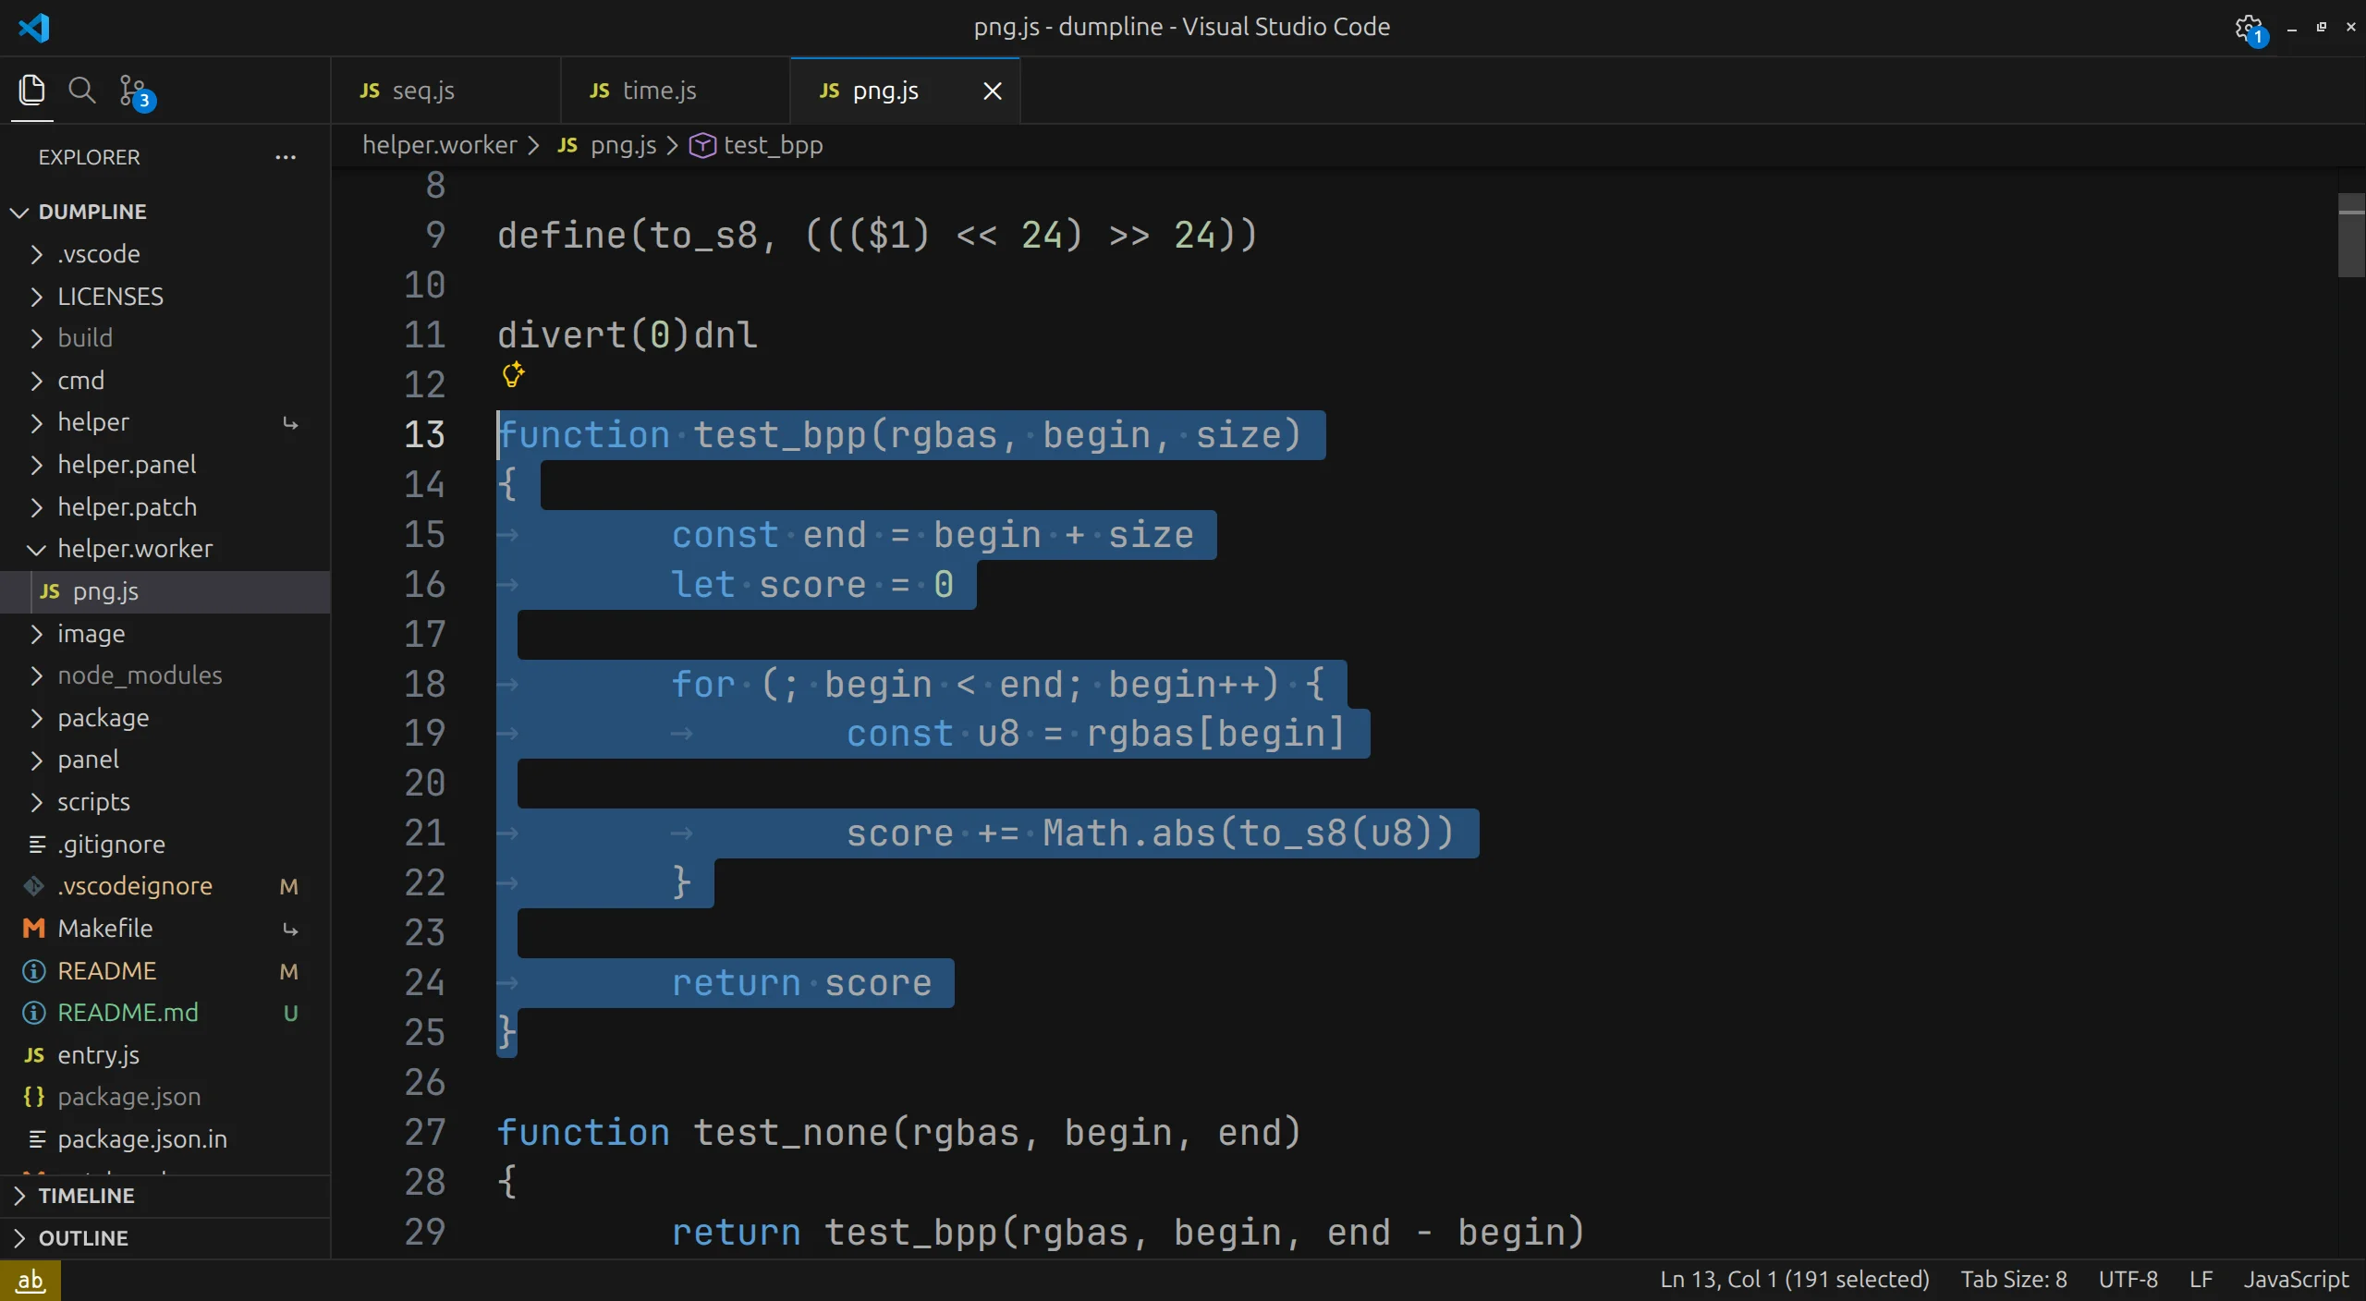Click the test_bpp symbol breadcrumb
This screenshot has height=1301, width=2366.
(x=773, y=145)
